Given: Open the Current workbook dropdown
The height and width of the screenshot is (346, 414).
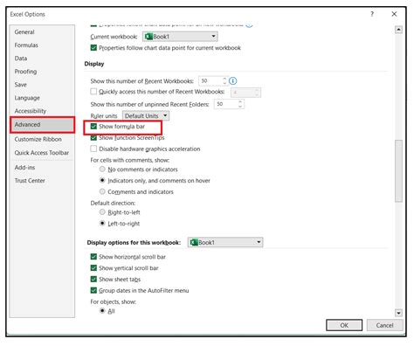Looking at the screenshot, I should click(x=180, y=37).
